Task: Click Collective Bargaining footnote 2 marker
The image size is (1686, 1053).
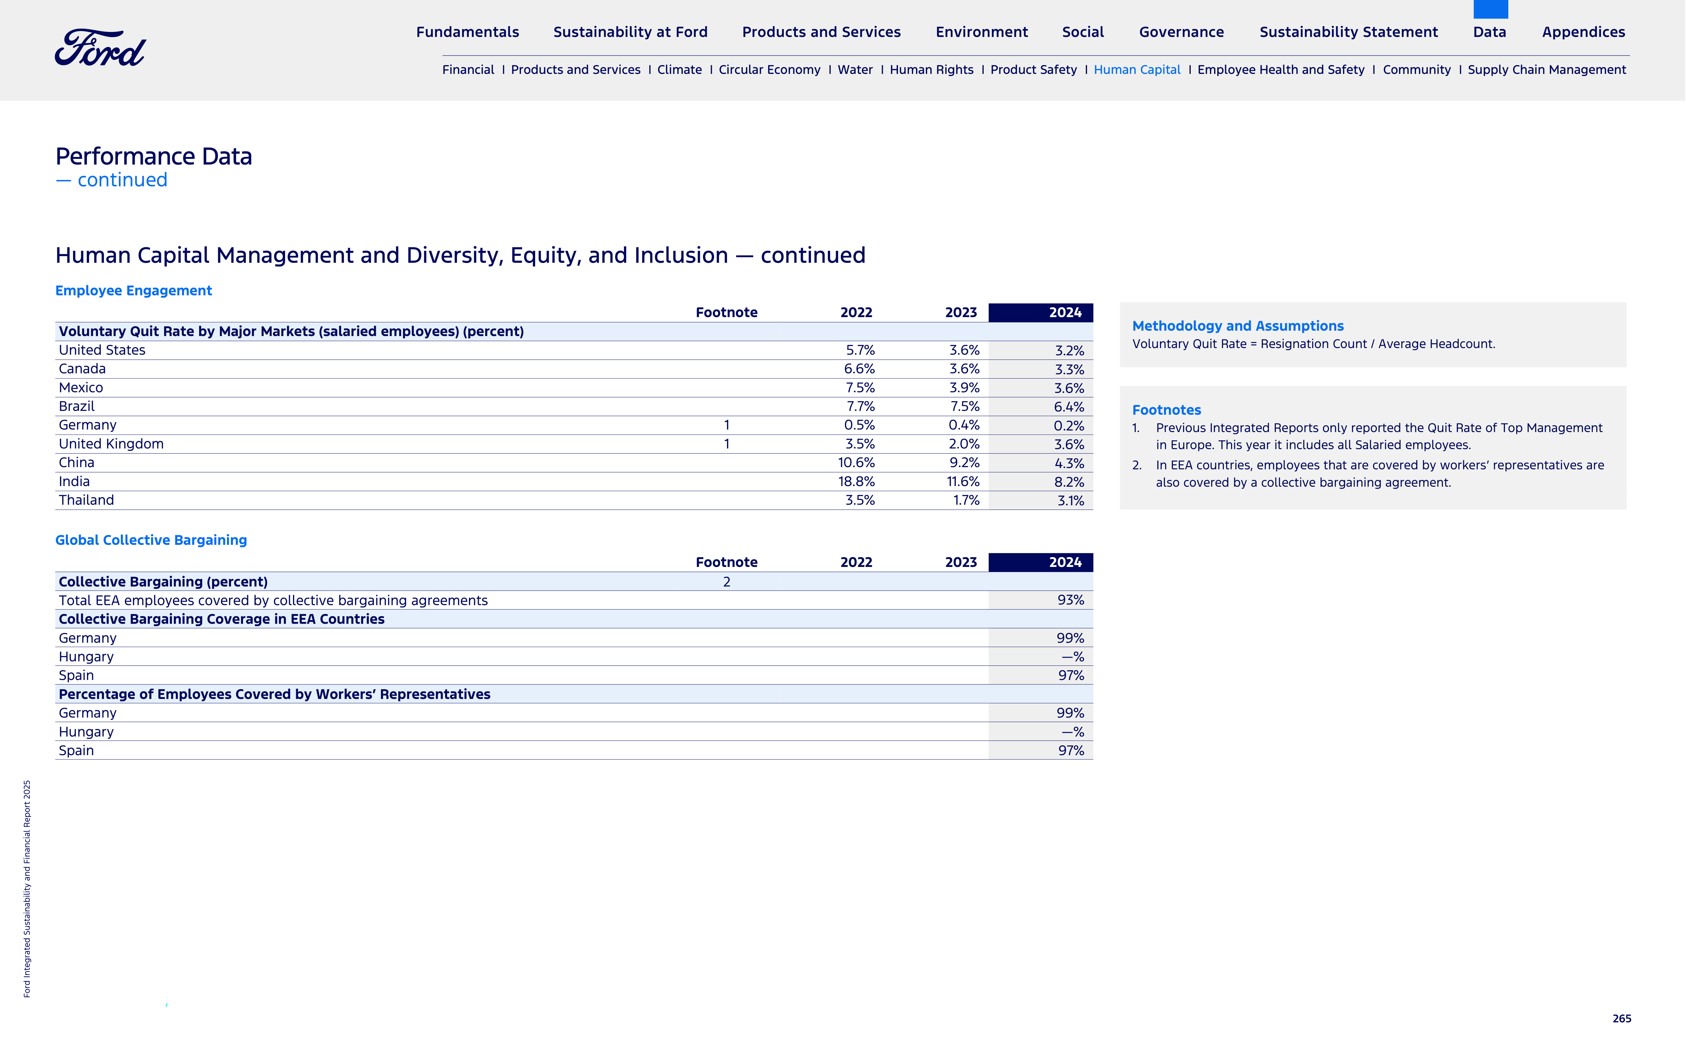Action: [726, 582]
